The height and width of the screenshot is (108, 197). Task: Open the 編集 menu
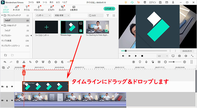(x=38, y=2)
